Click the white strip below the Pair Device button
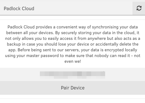This screenshot has width=145, height=103. 72,97
